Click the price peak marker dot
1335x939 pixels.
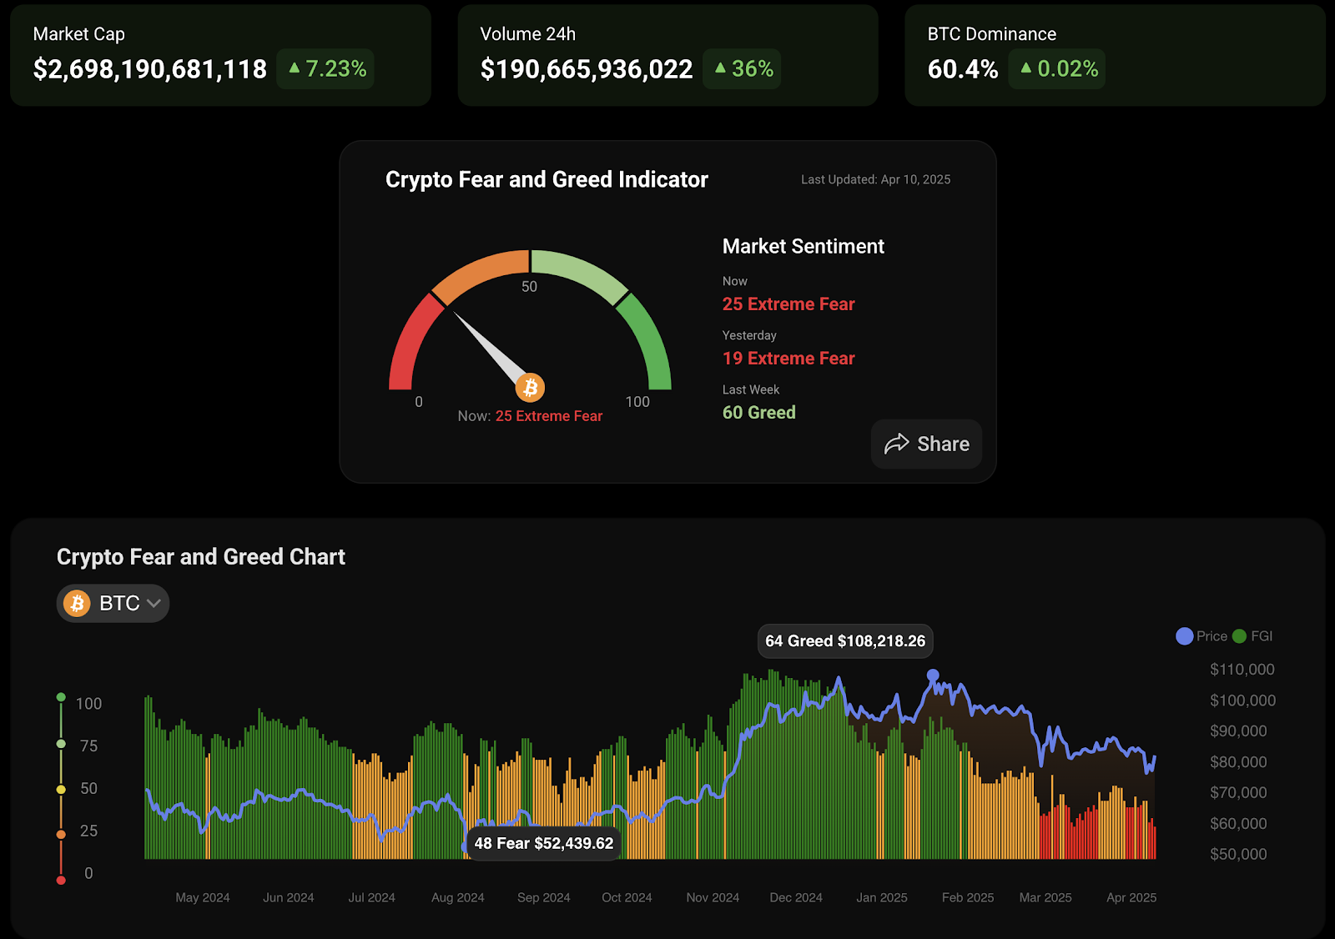click(x=933, y=675)
